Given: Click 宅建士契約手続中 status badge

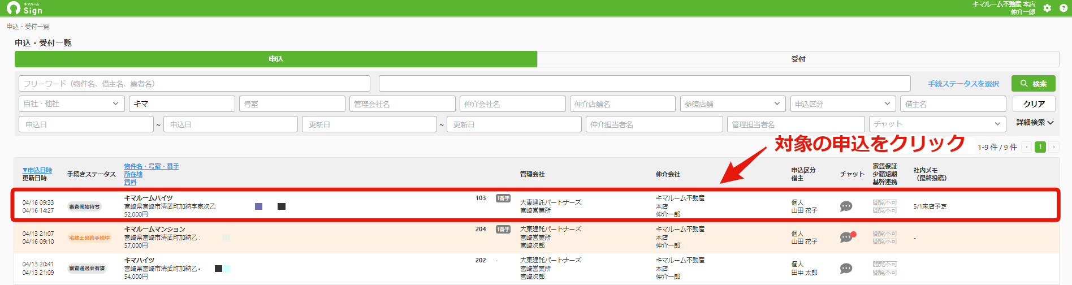Looking at the screenshot, I should point(89,237).
